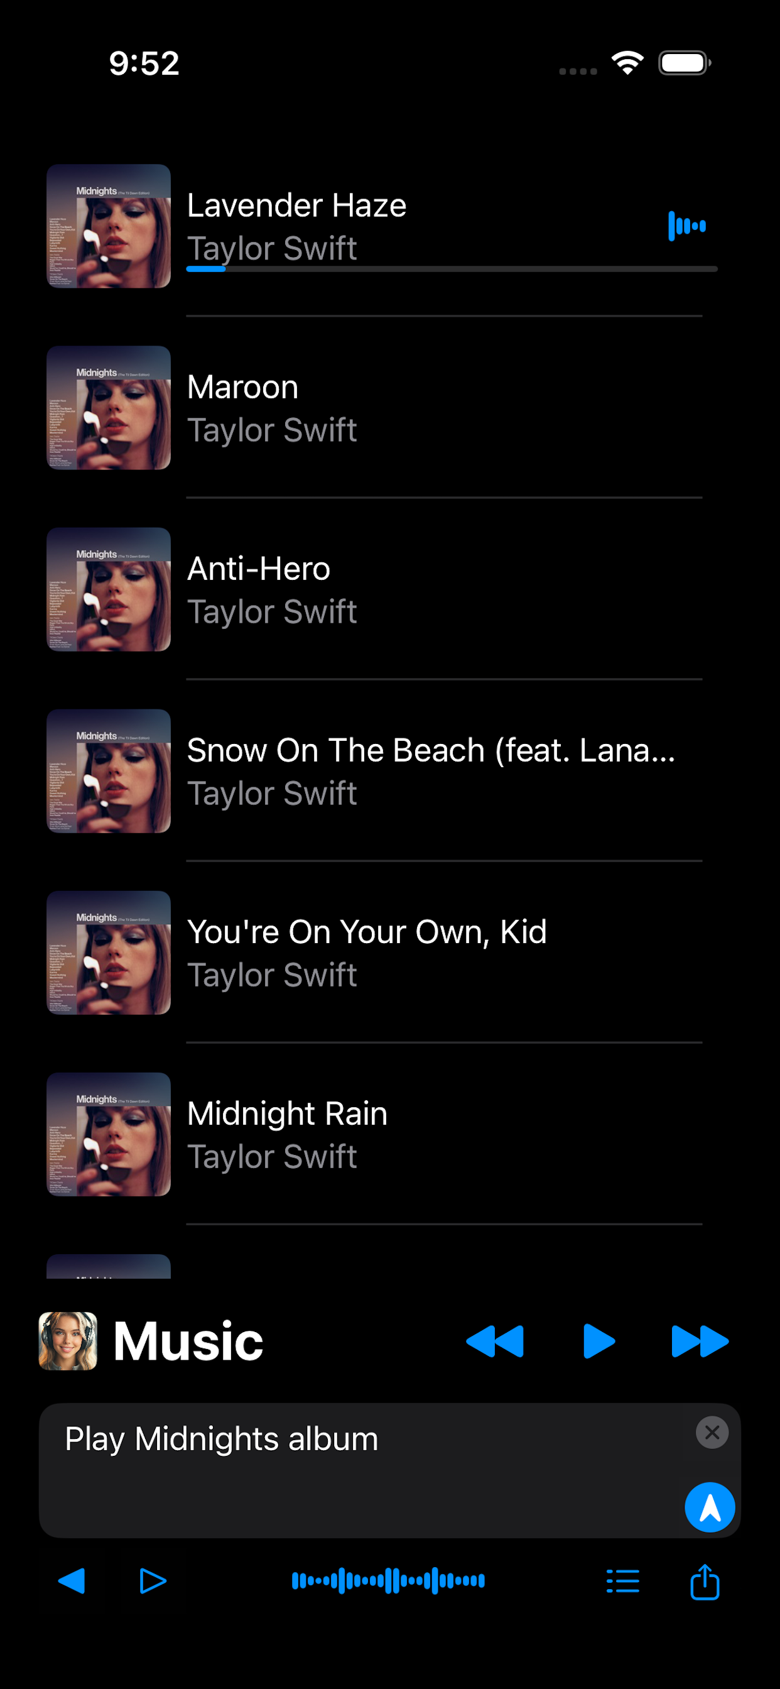780x1689 pixels.
Task: Tap the waveform icon in bottom toolbar
Action: point(388,1581)
